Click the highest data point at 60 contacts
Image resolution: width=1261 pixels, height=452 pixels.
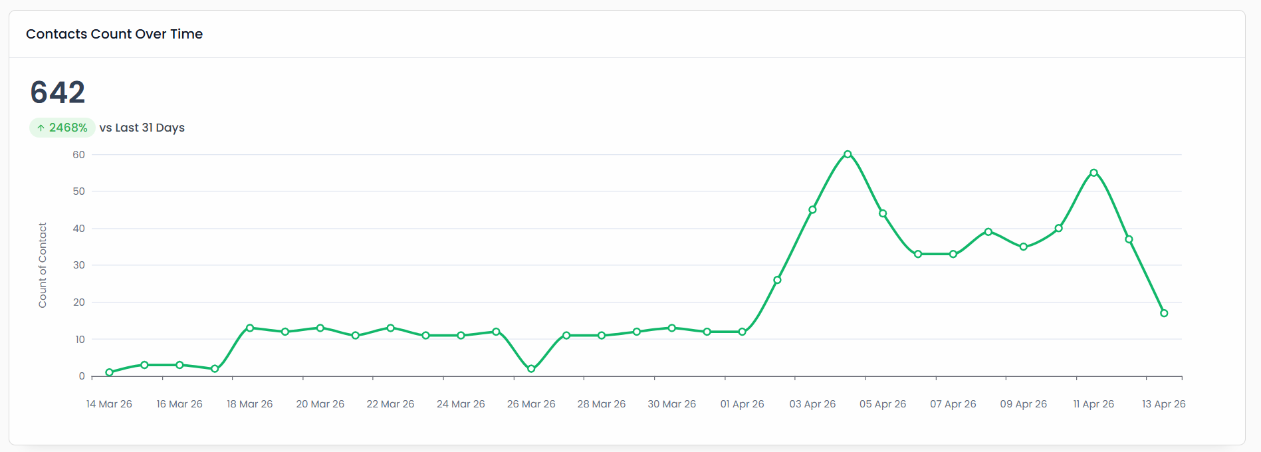coord(848,154)
